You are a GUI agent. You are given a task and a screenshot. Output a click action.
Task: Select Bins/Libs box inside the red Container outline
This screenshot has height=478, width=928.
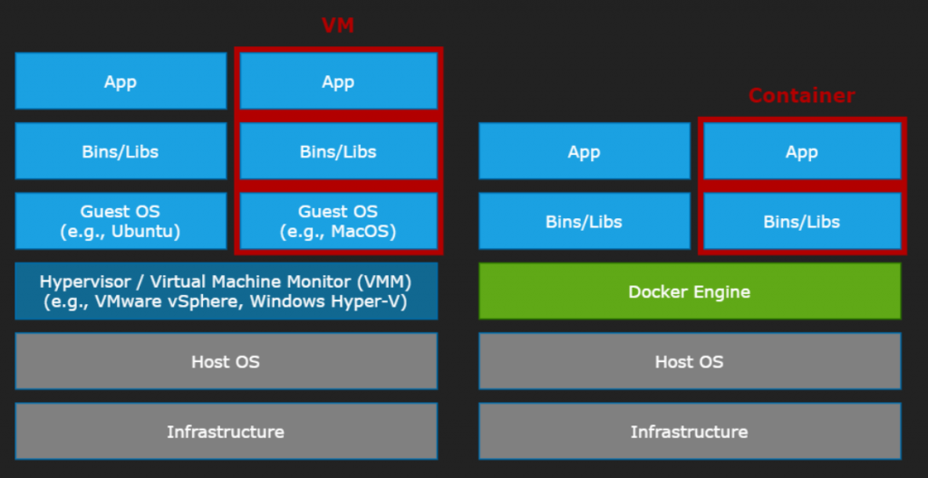click(802, 221)
